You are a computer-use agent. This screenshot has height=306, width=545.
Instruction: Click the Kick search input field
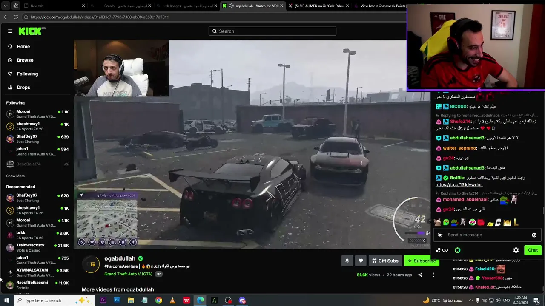click(272, 31)
